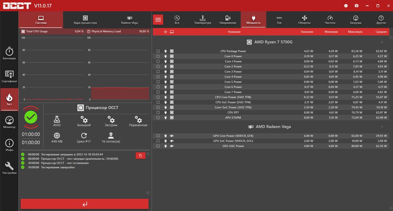393x211 pixels.
Task: Click the Physical Memory Load graph area
Action: 120,69
